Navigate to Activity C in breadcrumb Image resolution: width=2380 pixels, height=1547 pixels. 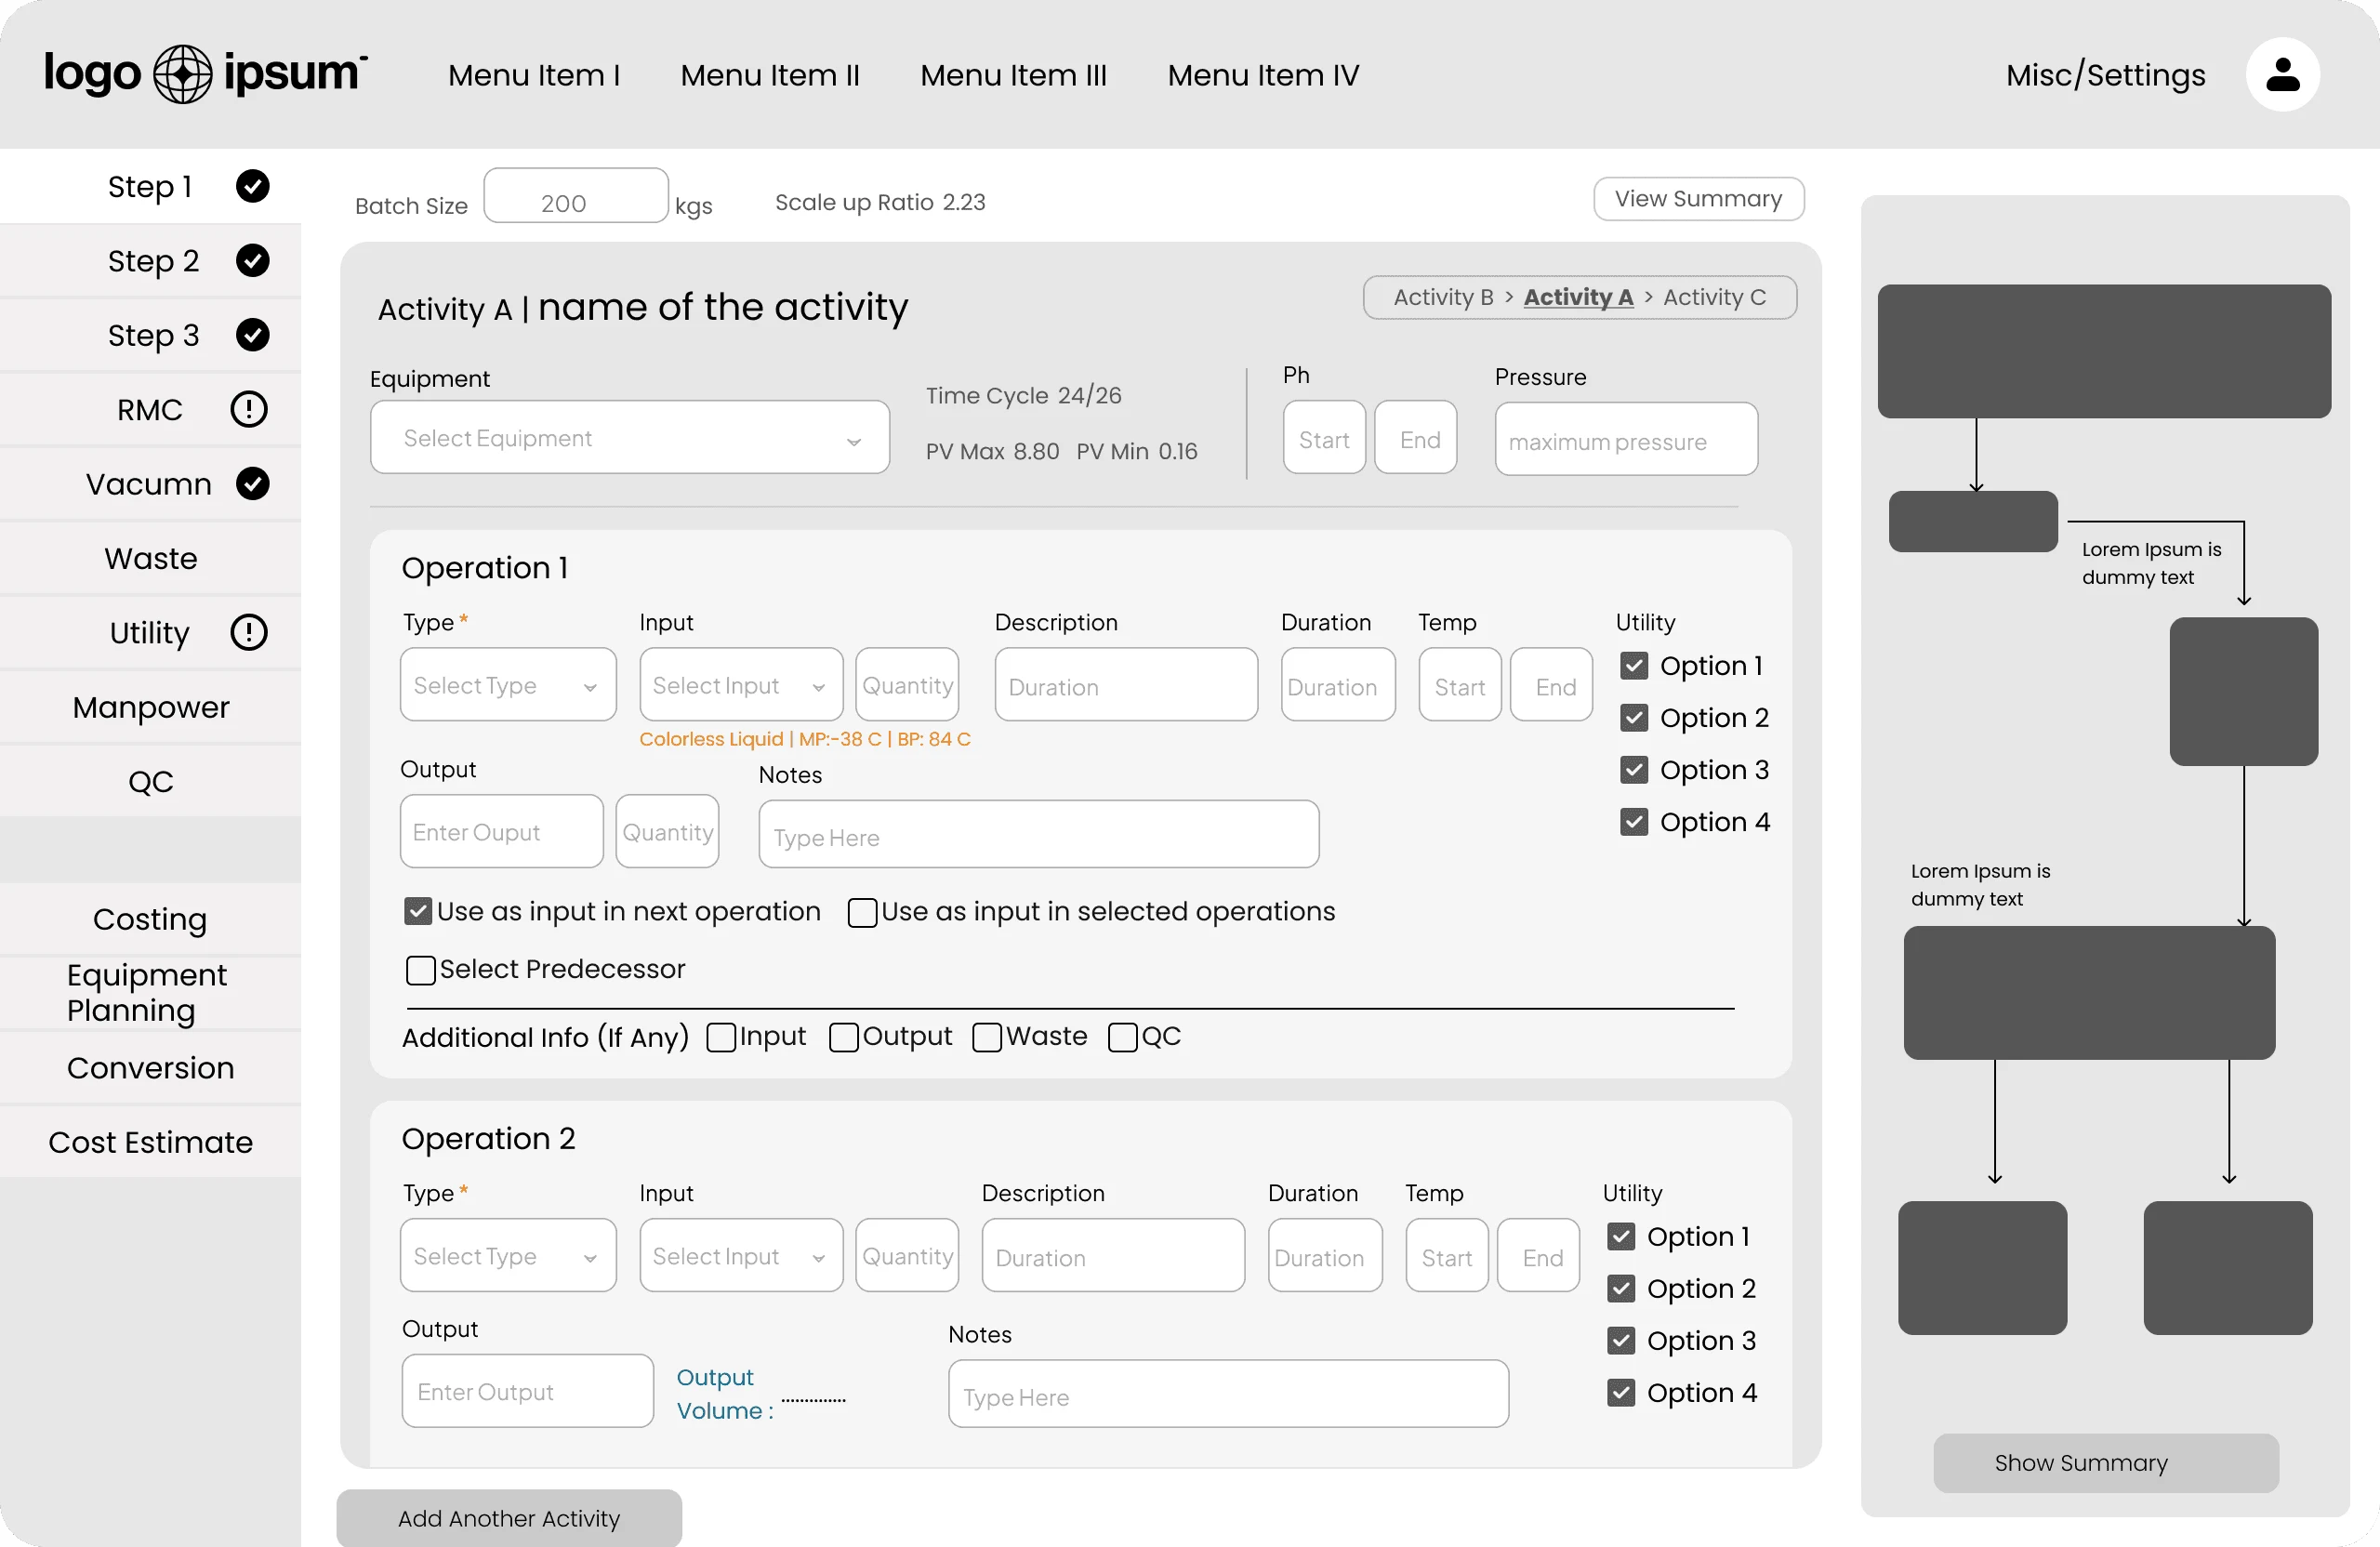point(1714,297)
